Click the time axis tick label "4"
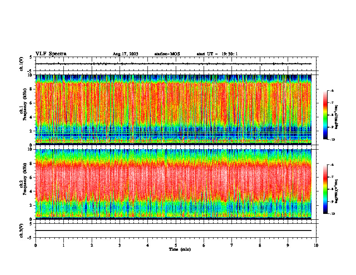 tap(148, 245)
